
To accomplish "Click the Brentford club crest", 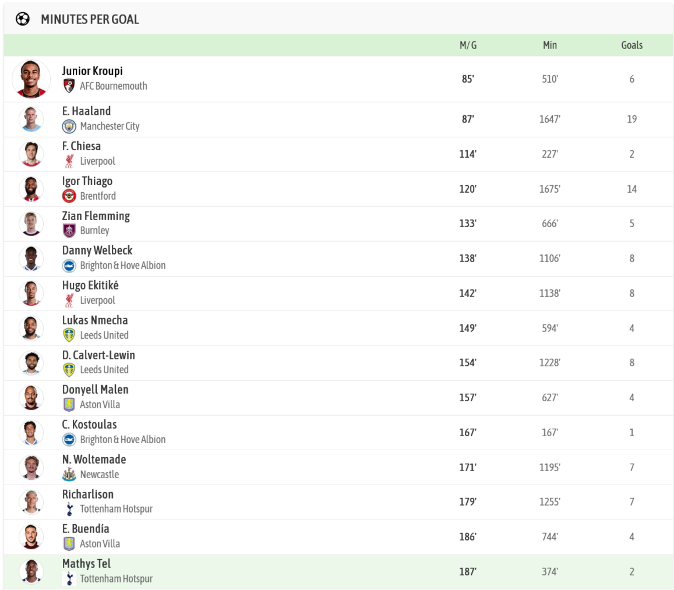I will [69, 196].
